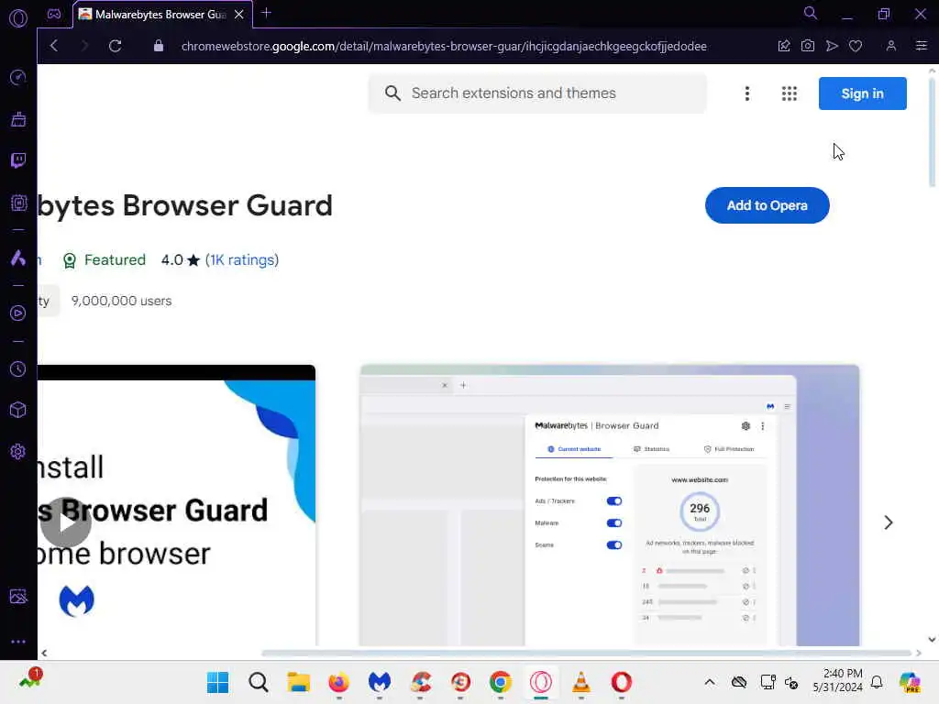Open Opera GX main menu logo
Viewport: 939px width, 704px height.
click(18, 18)
